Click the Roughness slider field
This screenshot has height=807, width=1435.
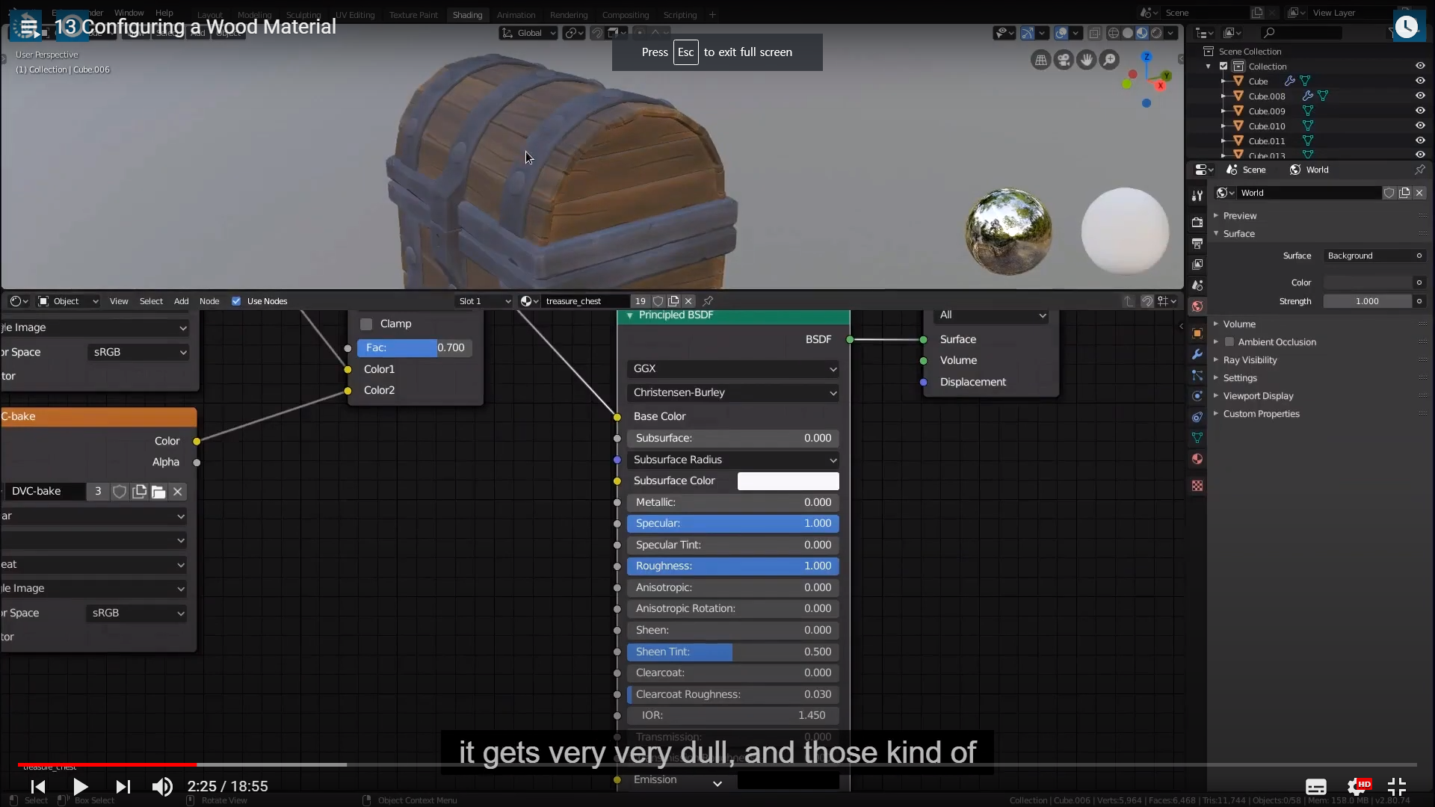point(733,566)
